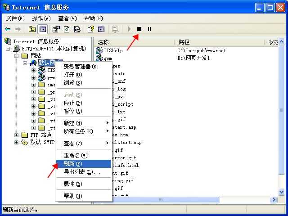
Task: Choose 浏览(B) from context menu
Action: point(84,83)
